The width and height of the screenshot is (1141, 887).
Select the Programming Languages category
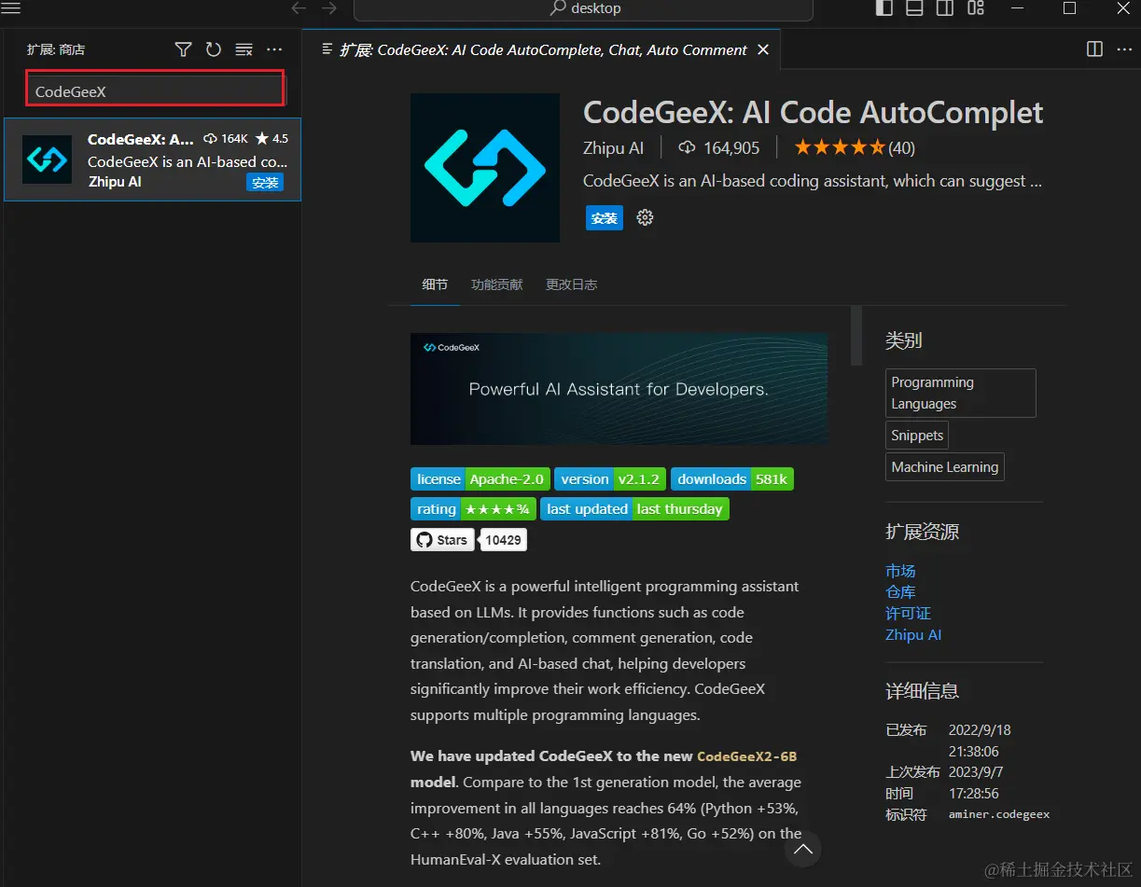pyautogui.click(x=960, y=393)
